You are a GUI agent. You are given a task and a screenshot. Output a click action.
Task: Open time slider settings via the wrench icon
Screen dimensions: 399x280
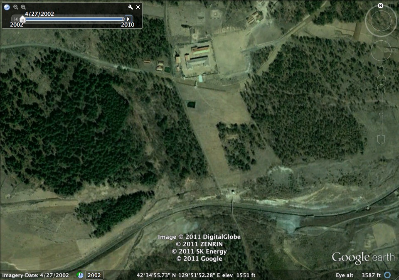pos(130,7)
